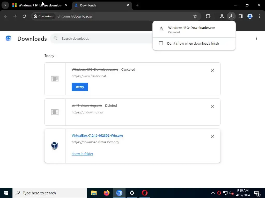Open the profile avatar menu
Image resolution: width=265 pixels, height=198 pixels.
250,16
